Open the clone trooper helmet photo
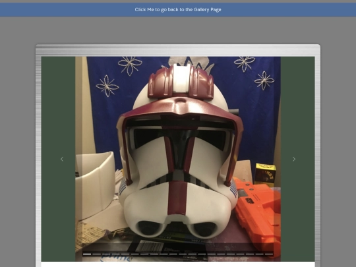This screenshot has height=267, width=356. tap(178, 159)
